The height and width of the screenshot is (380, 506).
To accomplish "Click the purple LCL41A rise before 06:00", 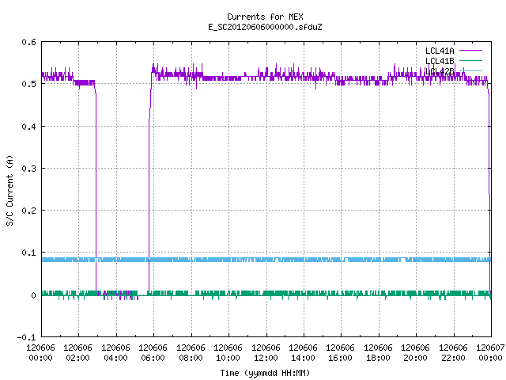I will [149, 191].
